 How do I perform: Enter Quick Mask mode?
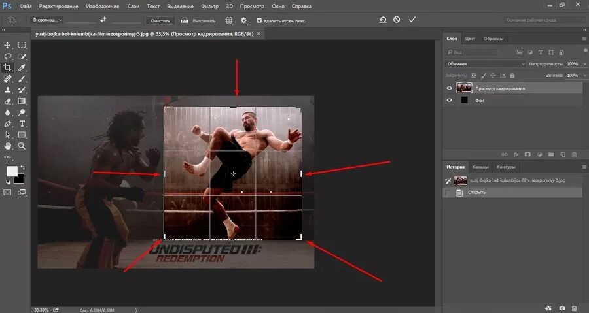pyautogui.click(x=7, y=193)
